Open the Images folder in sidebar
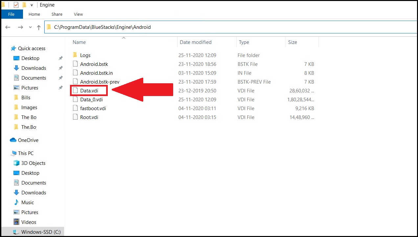 click(29, 107)
